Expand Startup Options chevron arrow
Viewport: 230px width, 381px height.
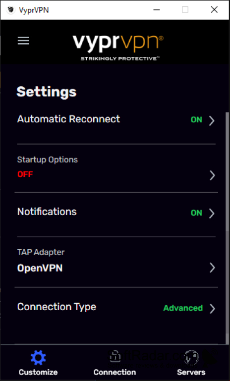[x=212, y=175]
